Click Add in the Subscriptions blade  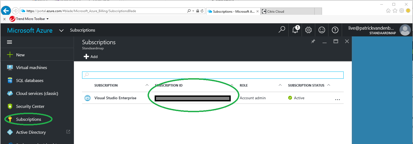[91, 57]
